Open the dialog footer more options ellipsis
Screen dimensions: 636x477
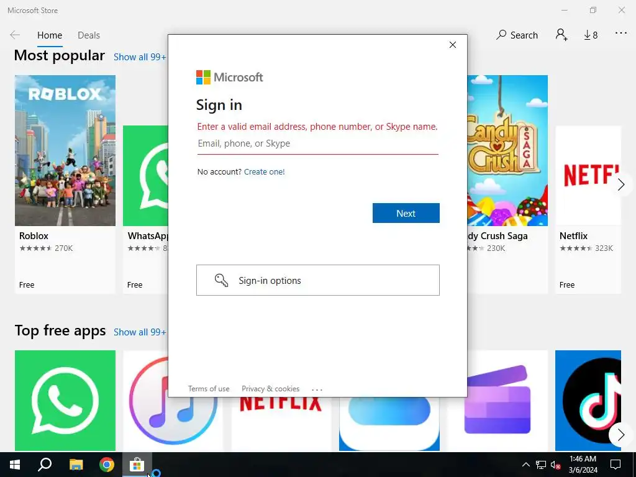(x=317, y=389)
